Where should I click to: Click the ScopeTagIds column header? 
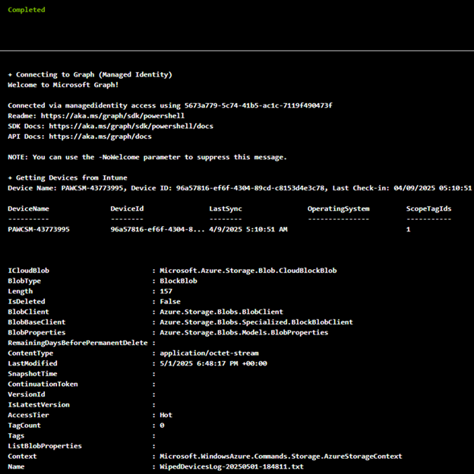(x=429, y=209)
